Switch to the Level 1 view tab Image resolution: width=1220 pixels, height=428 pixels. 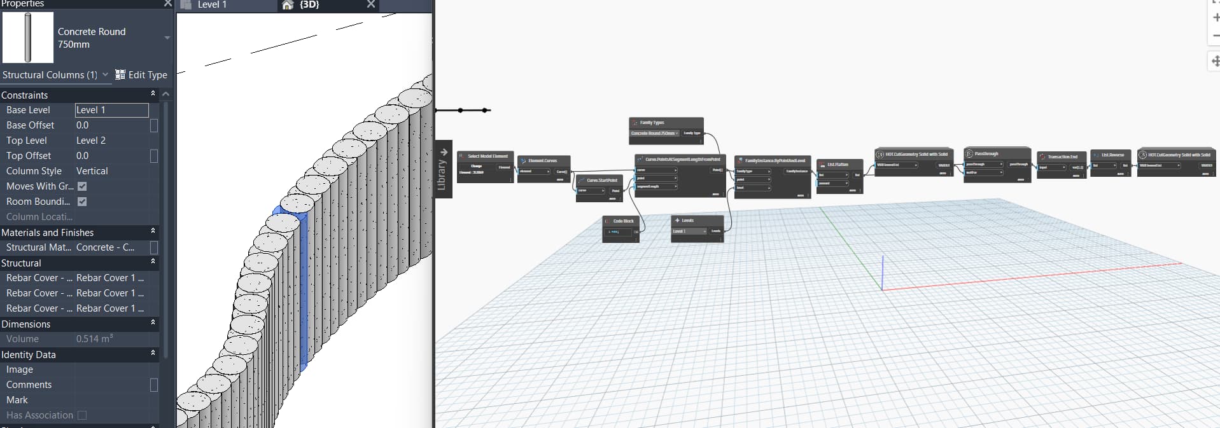click(x=212, y=4)
